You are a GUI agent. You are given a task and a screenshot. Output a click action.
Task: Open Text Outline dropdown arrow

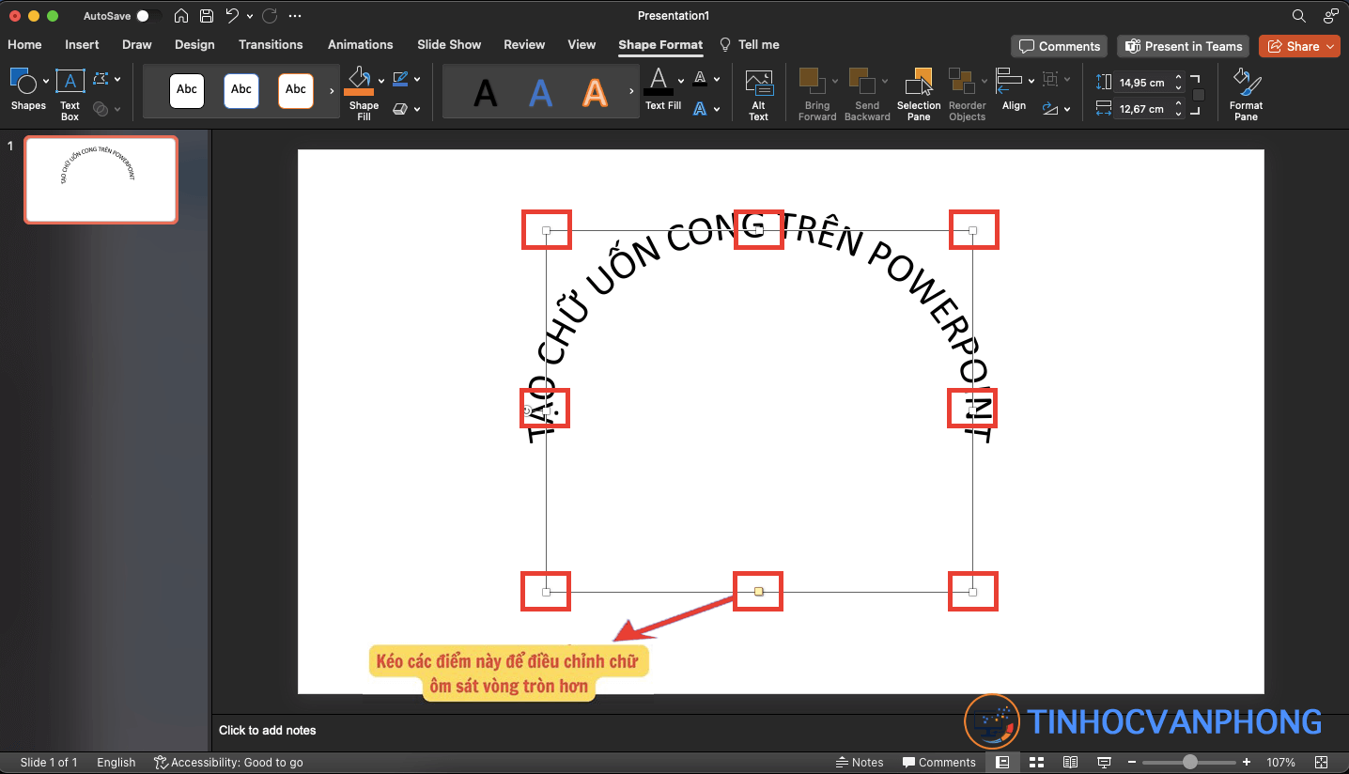click(717, 80)
